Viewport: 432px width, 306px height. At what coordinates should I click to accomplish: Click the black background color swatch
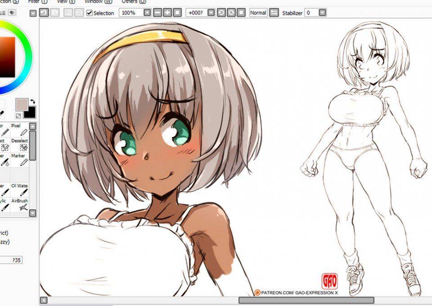(x=31, y=112)
